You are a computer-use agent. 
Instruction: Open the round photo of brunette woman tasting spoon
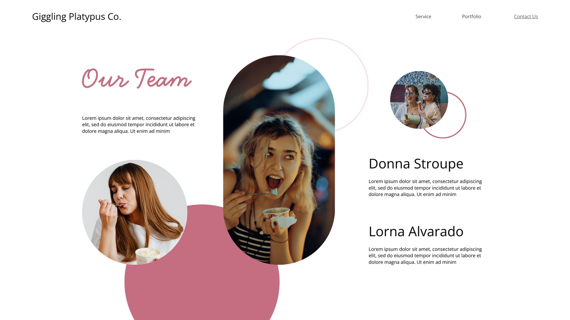click(x=135, y=212)
